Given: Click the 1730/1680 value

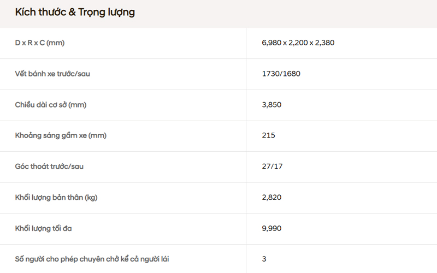Looking at the screenshot, I should pyautogui.click(x=281, y=74).
